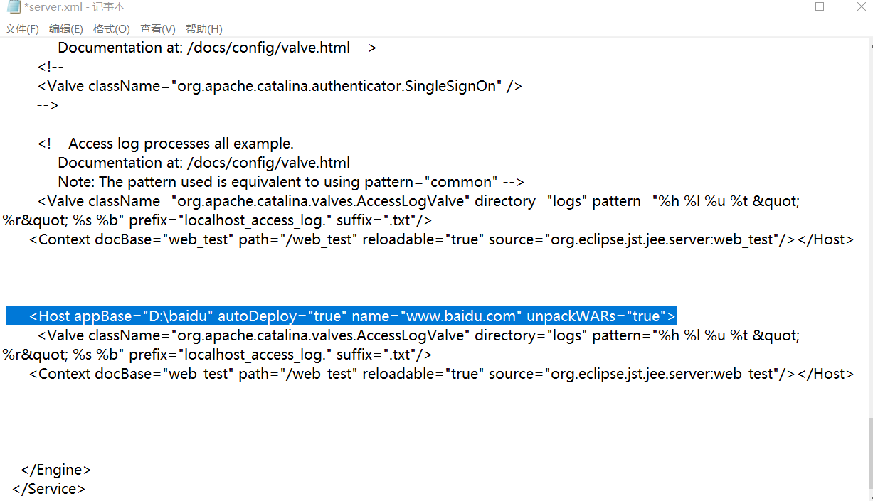
Task: Click the '</Engine>' closing tag
Action: (x=56, y=470)
